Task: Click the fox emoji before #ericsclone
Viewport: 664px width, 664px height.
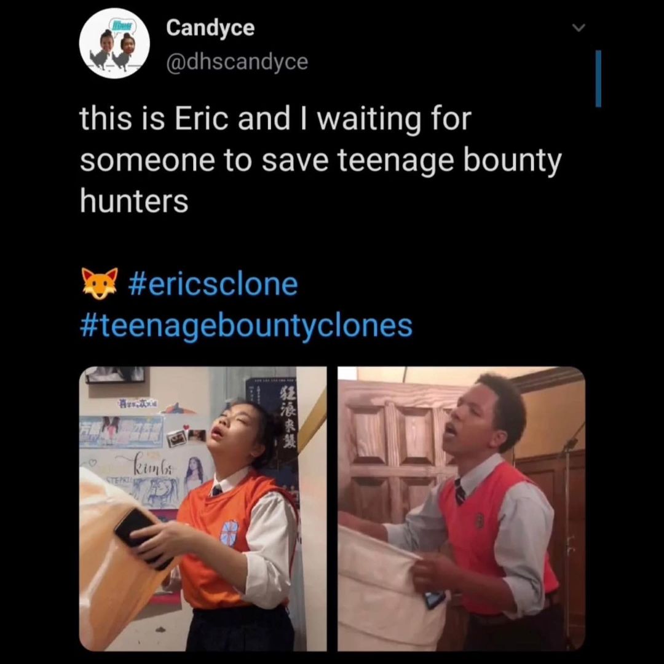Action: 99,283
